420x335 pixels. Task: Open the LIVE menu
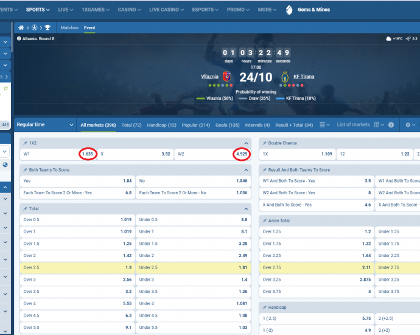pos(66,10)
